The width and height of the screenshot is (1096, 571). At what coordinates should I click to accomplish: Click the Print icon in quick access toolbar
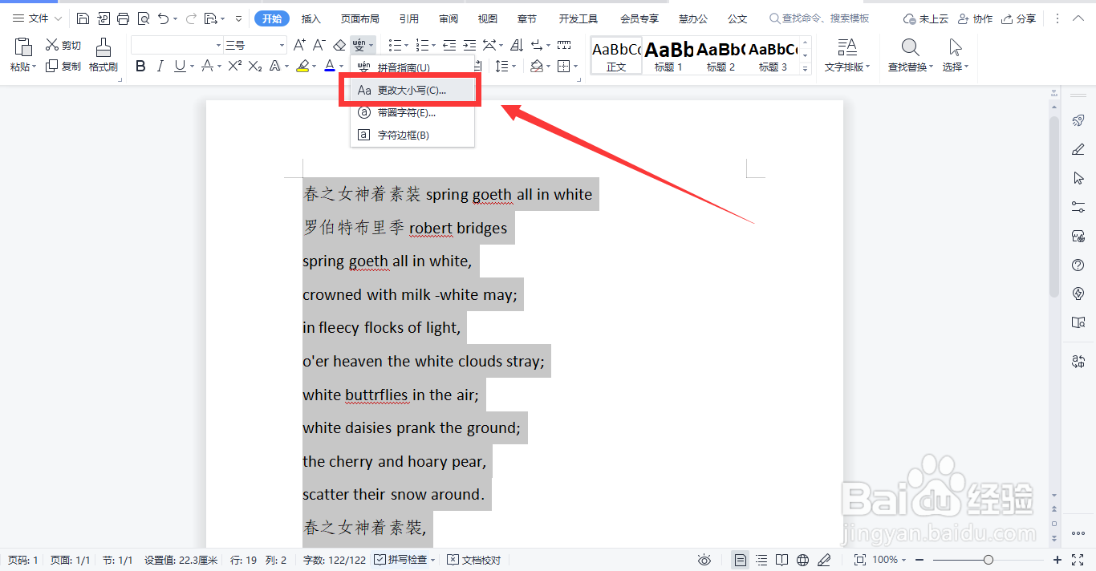tap(123, 18)
